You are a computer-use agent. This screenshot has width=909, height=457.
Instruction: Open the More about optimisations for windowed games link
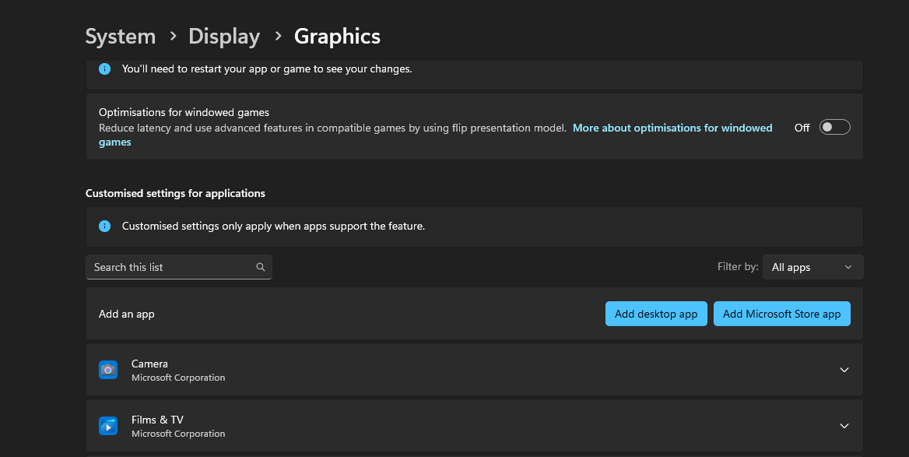coord(672,128)
